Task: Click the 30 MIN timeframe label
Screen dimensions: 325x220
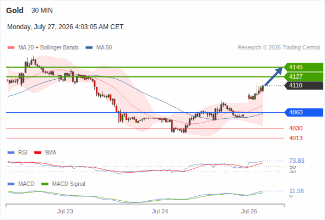Action: 42,10
